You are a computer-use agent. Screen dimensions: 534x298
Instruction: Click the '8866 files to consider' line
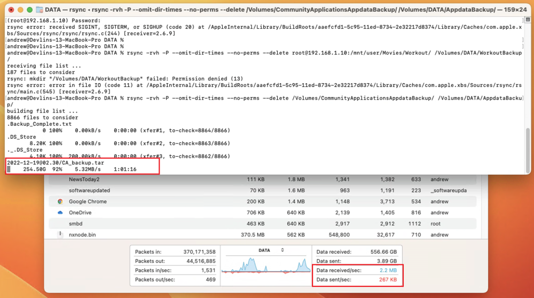coord(42,118)
